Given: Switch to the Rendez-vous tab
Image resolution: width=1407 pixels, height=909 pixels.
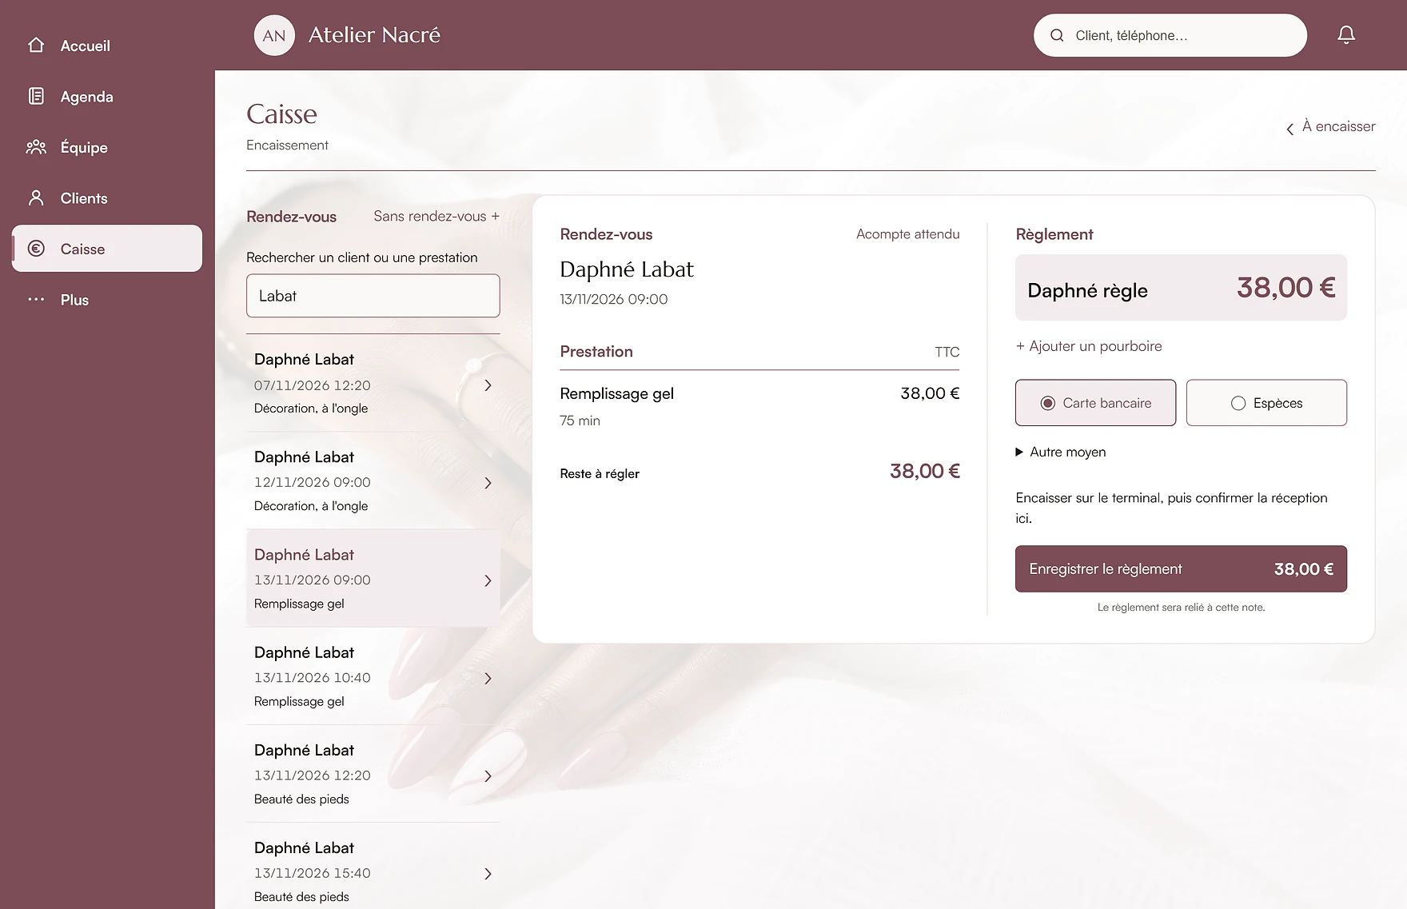Looking at the screenshot, I should click(x=291, y=217).
